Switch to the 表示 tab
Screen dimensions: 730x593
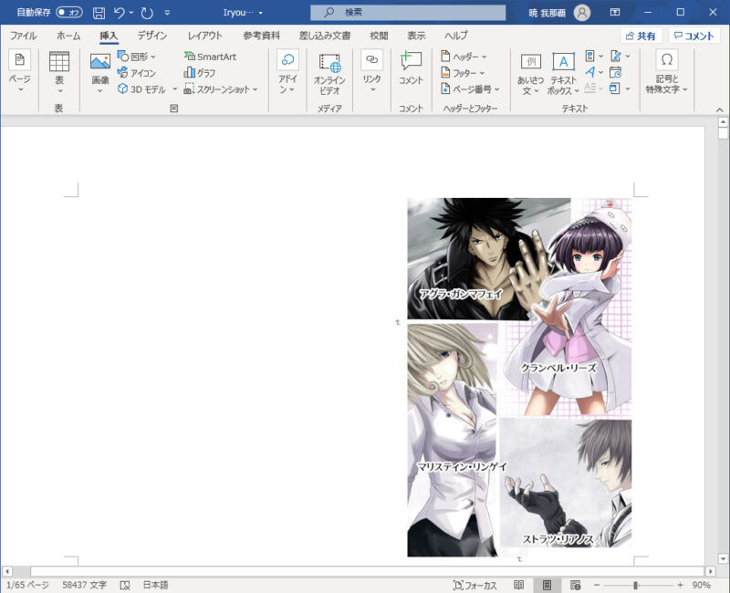point(417,36)
